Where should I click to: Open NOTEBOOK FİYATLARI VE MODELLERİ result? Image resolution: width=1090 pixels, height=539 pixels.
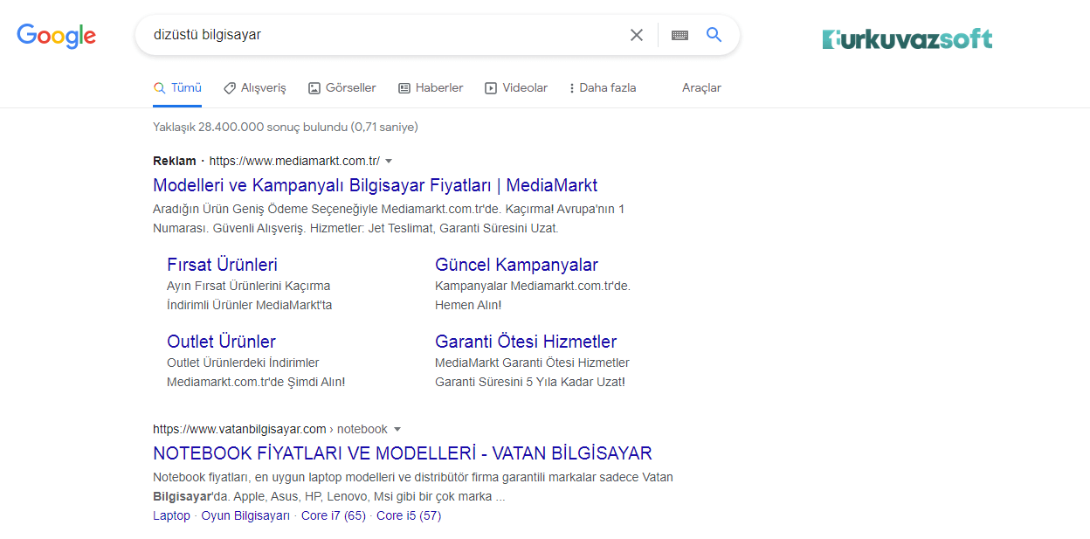tap(403, 453)
